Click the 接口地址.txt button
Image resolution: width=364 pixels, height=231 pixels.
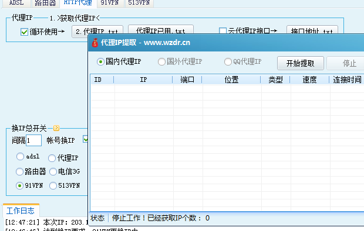coord(312,30)
